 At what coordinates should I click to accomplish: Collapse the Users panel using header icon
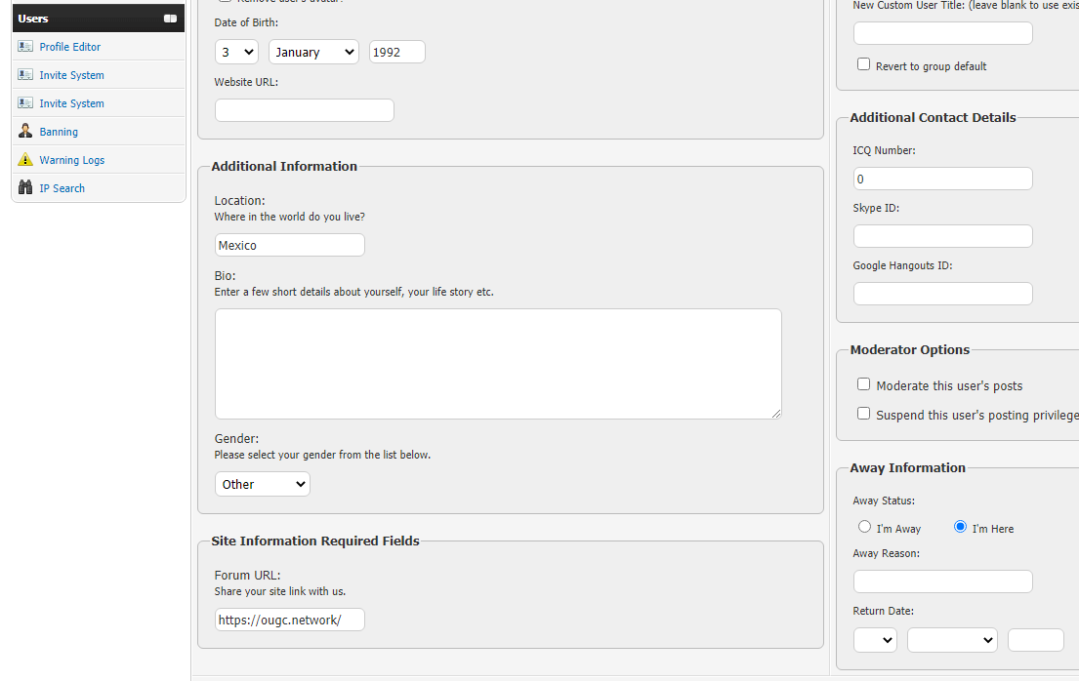click(x=170, y=19)
